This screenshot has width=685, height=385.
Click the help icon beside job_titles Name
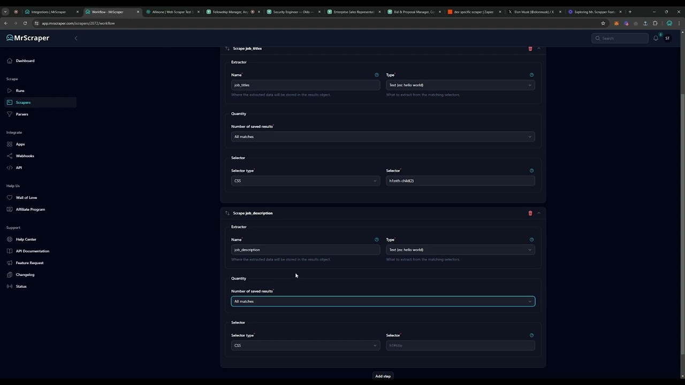[x=377, y=75]
